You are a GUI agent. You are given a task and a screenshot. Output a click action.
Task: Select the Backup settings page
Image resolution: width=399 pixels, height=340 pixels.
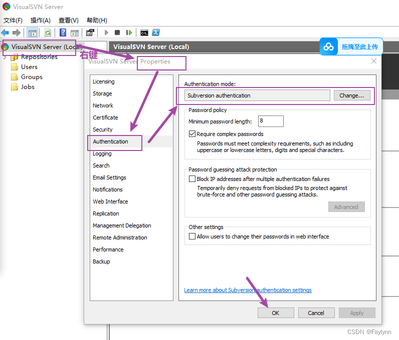[x=101, y=261]
